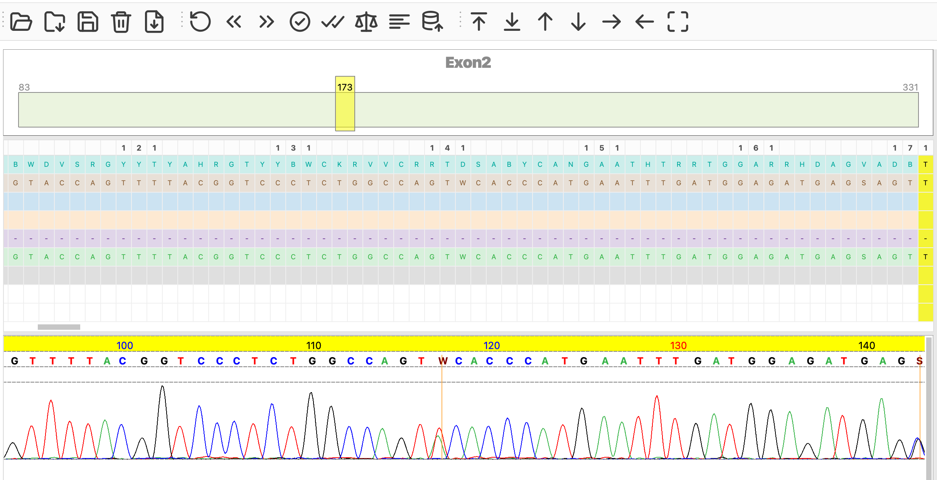937x480 pixels.
Task: Jump back with double left chevrons
Action: 234,22
